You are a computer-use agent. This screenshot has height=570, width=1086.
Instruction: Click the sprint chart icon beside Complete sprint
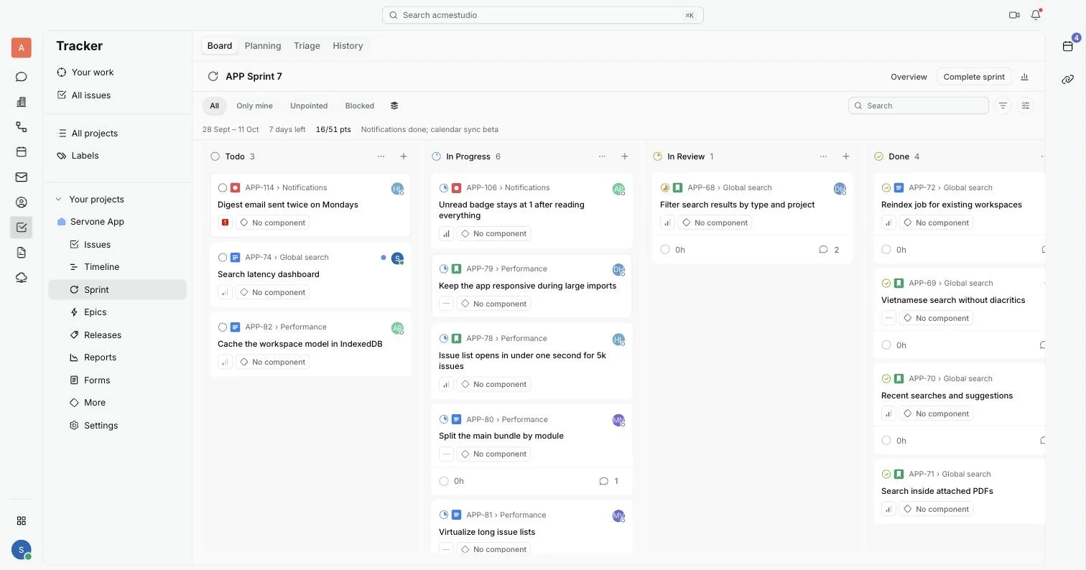pyautogui.click(x=1025, y=77)
